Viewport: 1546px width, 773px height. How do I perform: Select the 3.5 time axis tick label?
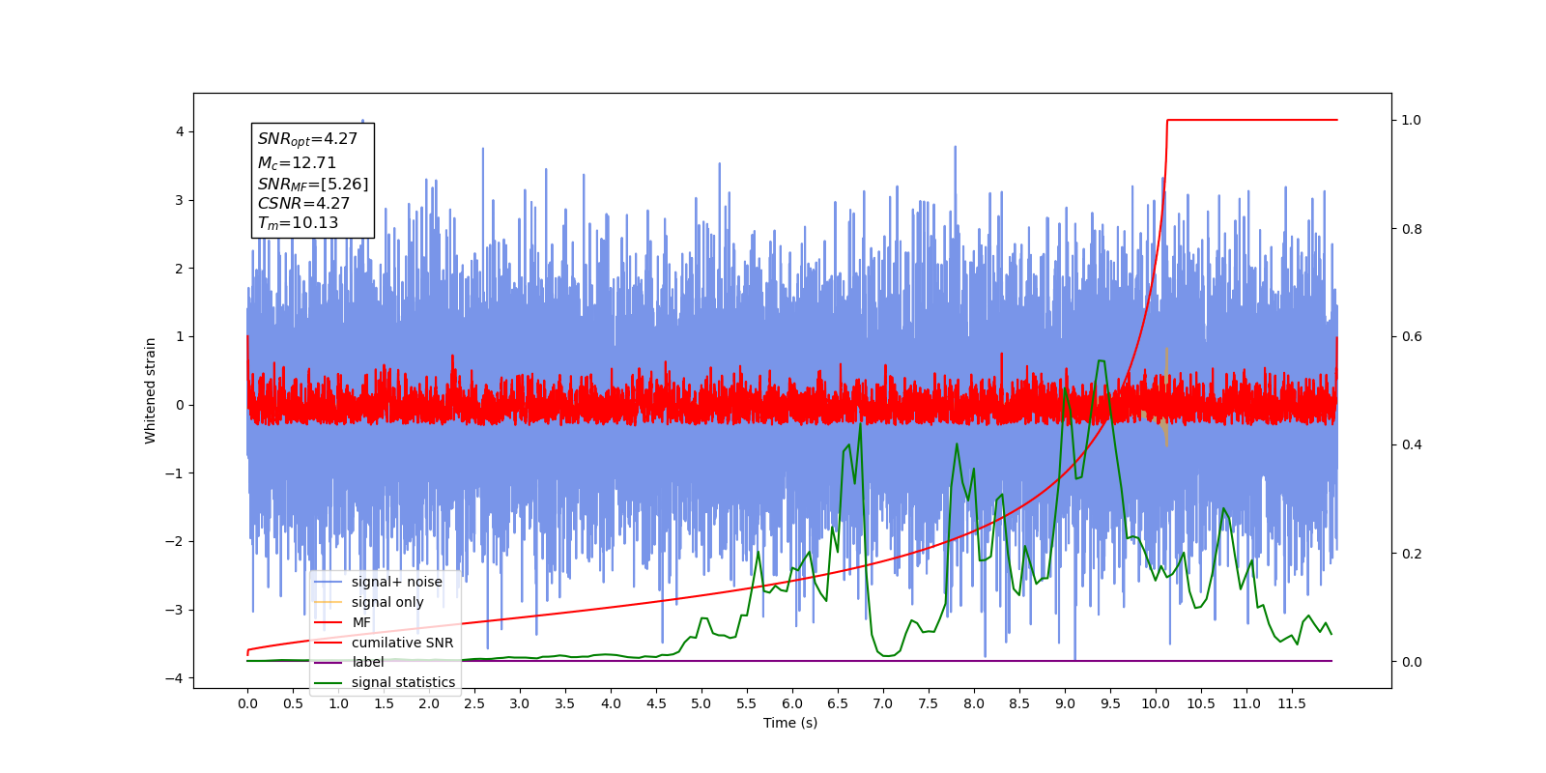pos(565,703)
